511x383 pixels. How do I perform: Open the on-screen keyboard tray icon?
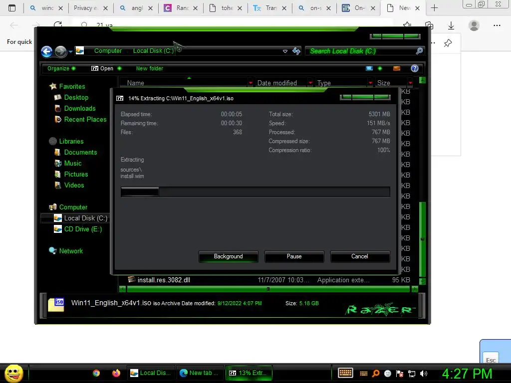(x=345, y=373)
